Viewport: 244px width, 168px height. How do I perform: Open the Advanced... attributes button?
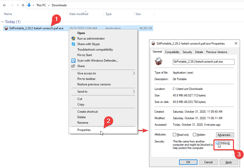pos(225,135)
